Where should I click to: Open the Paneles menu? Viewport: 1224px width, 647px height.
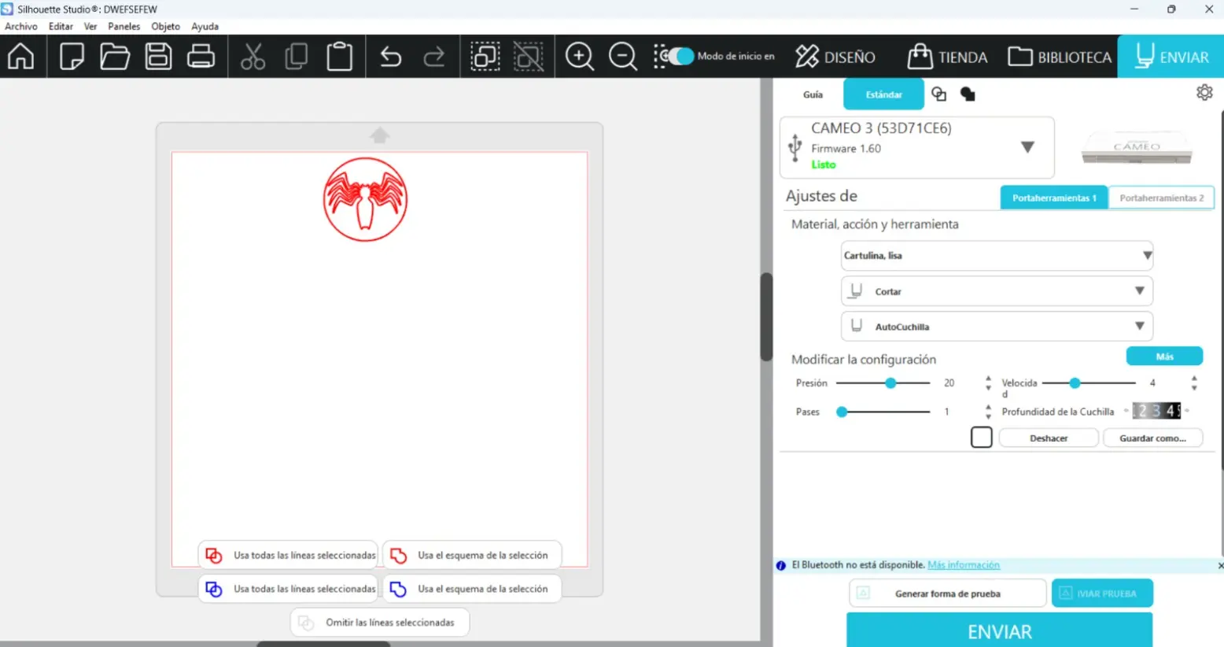pyautogui.click(x=124, y=26)
